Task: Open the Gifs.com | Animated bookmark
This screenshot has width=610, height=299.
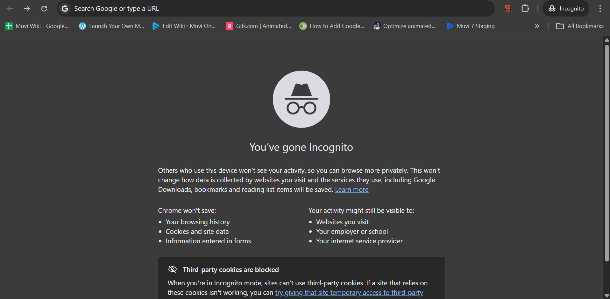Action: tap(259, 26)
